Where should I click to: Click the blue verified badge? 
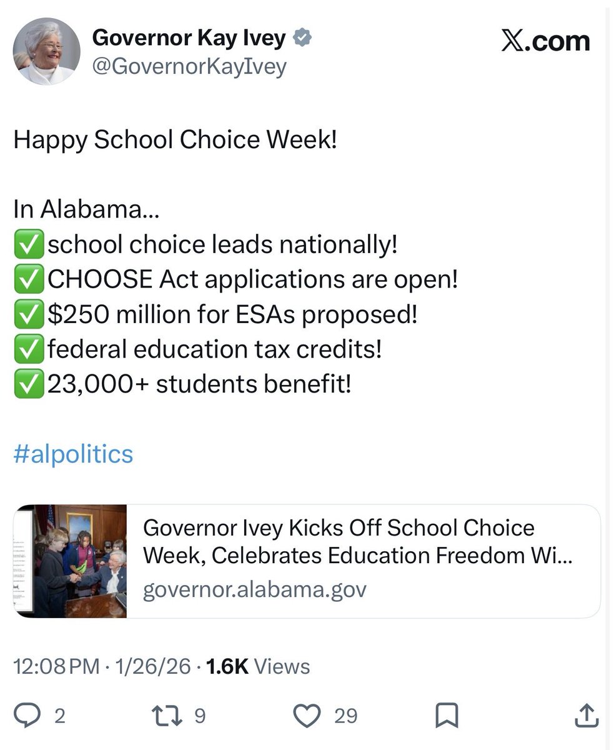(303, 39)
